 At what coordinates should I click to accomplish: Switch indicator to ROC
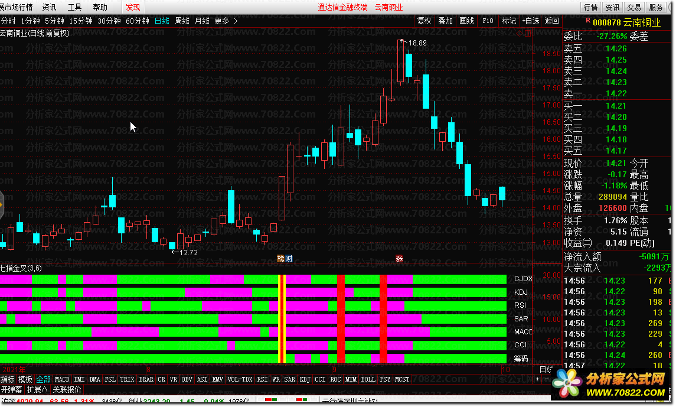(x=335, y=379)
